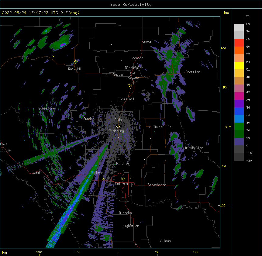Select the red 60–65 dBZ legend swatch

(239, 43)
